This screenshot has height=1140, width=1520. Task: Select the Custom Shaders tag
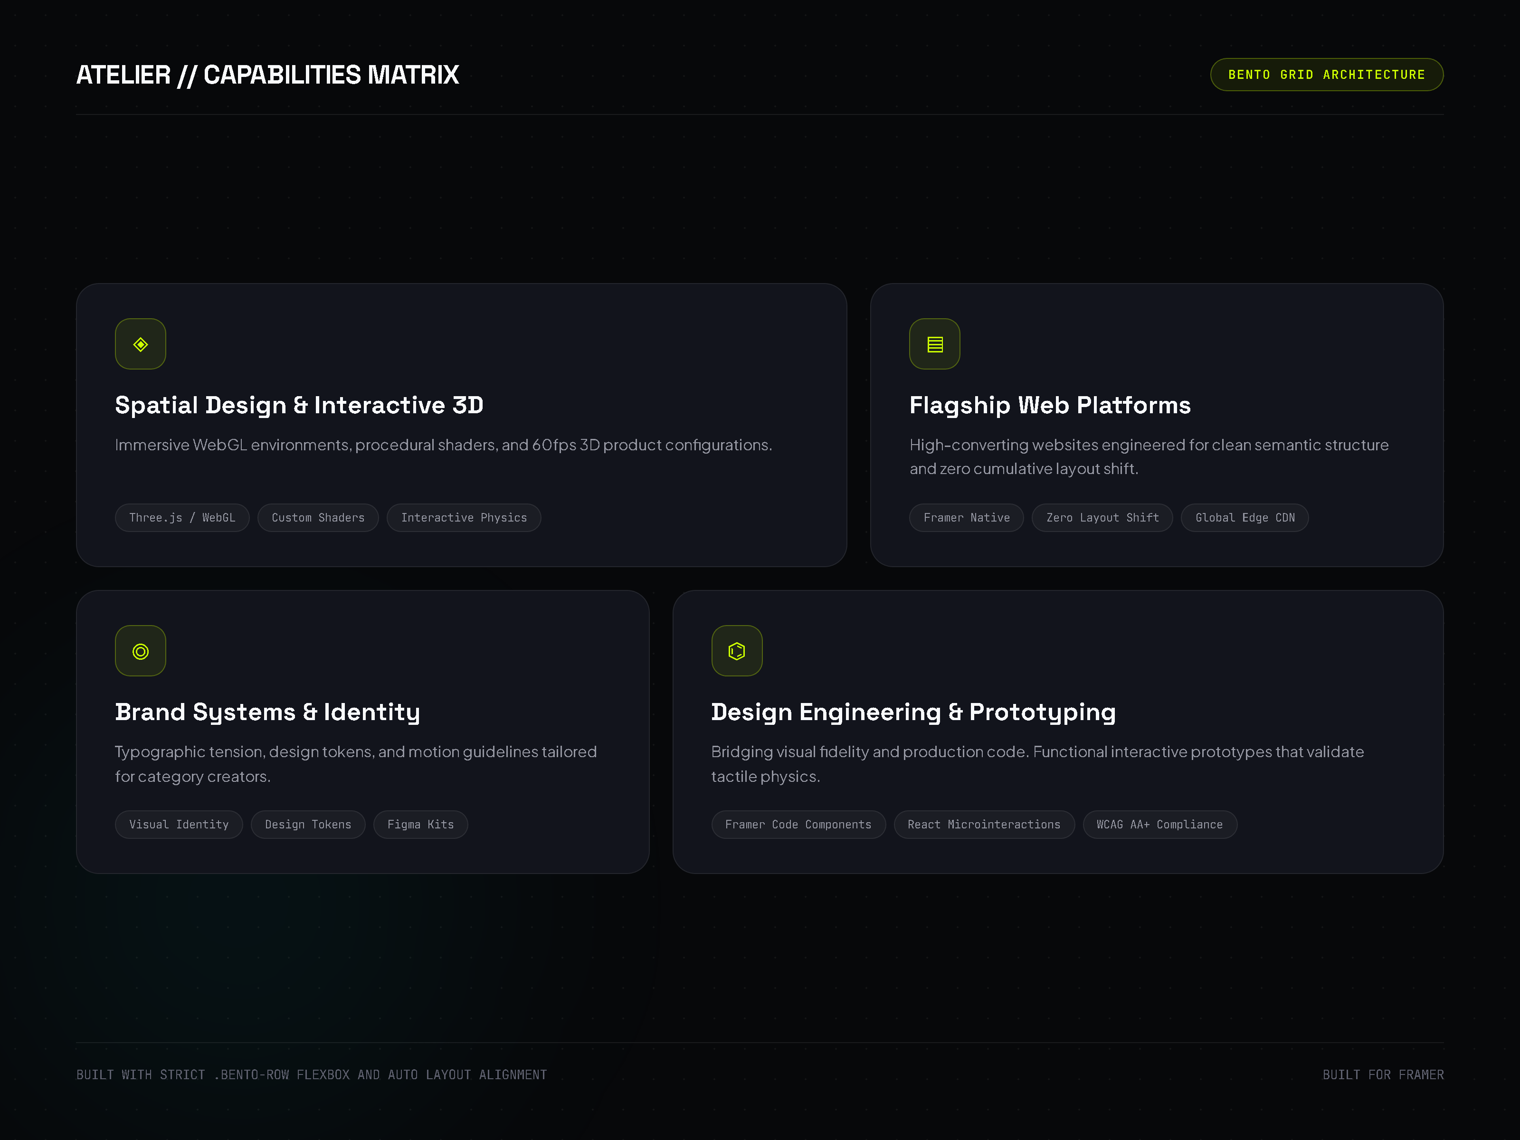pos(318,518)
